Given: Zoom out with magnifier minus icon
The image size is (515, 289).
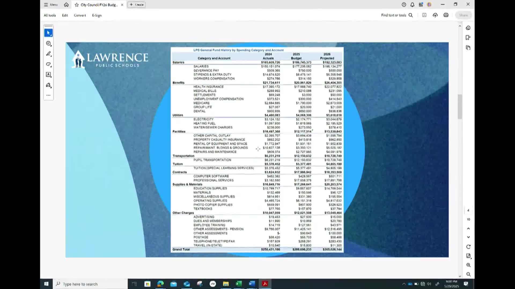Looking at the screenshot, I should pos(468,274).
